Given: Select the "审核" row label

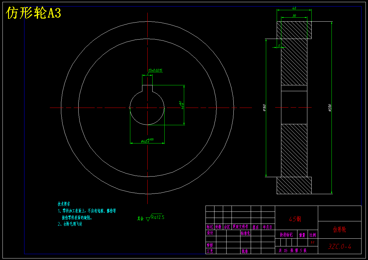Looking at the screenshot, I should 210,245.
